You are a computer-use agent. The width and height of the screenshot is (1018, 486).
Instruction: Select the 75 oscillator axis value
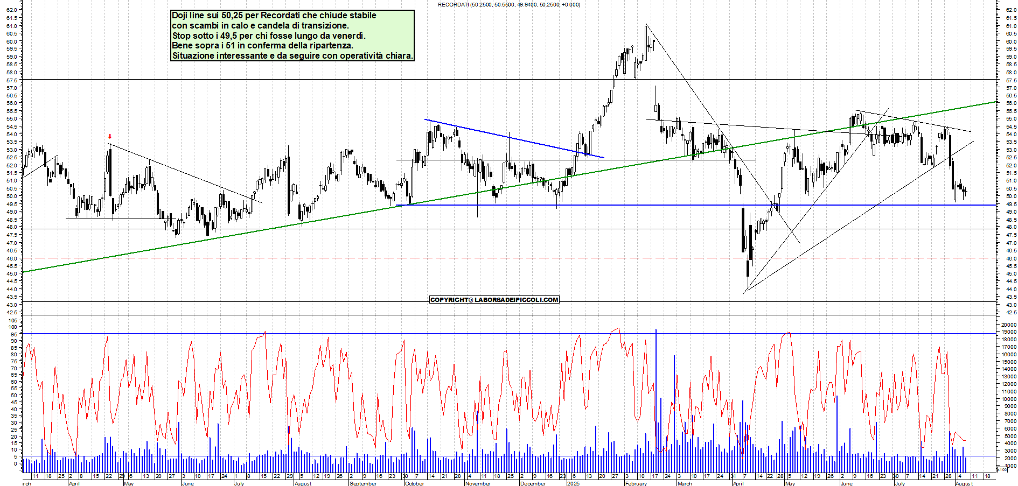(x=14, y=361)
